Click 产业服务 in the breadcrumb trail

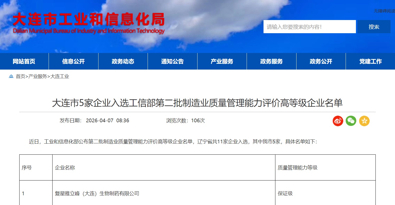(38, 76)
